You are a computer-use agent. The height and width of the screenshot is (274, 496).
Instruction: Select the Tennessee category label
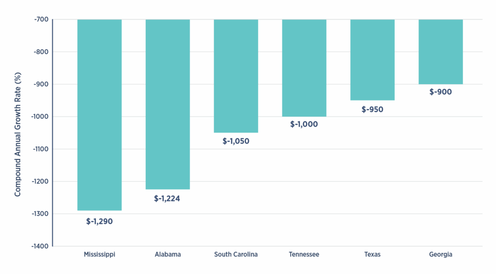[304, 254]
